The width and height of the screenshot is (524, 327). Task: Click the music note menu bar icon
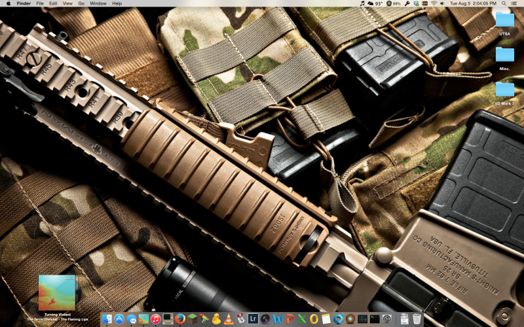(x=362, y=3)
